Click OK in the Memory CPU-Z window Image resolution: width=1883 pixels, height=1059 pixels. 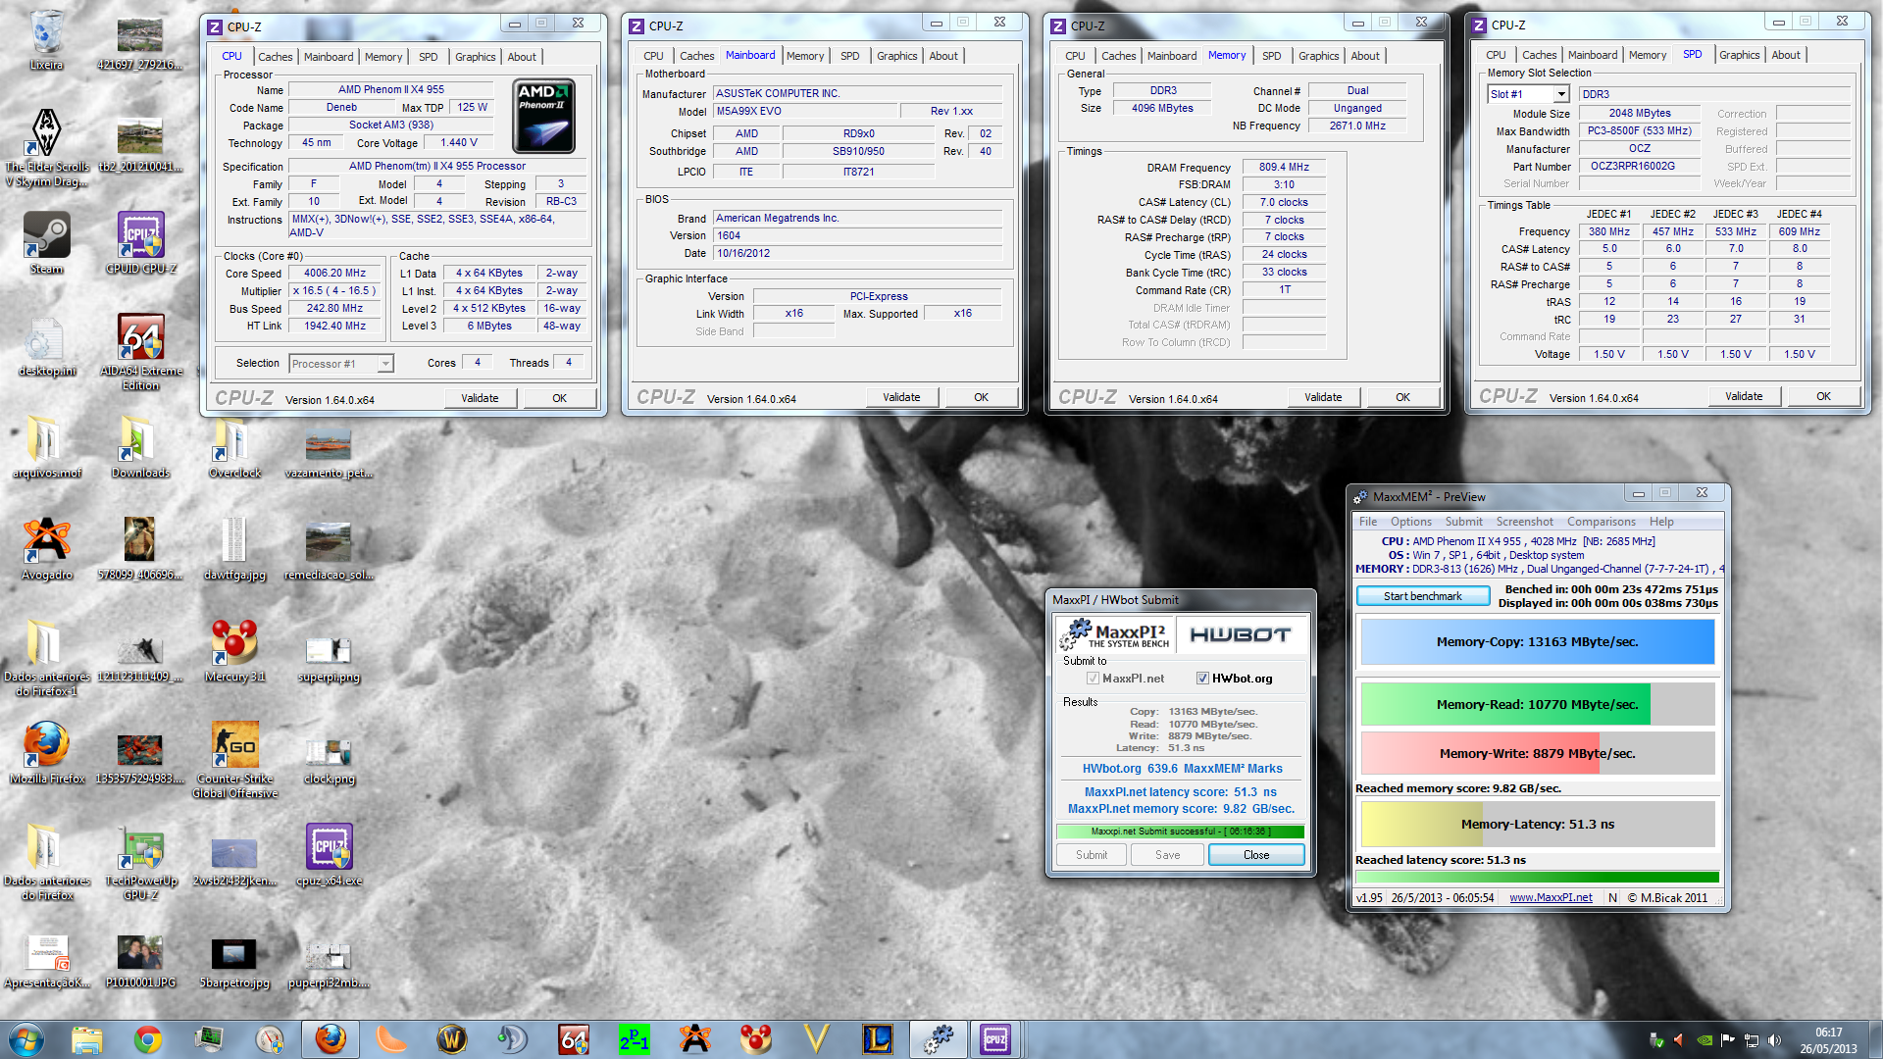(x=1402, y=397)
